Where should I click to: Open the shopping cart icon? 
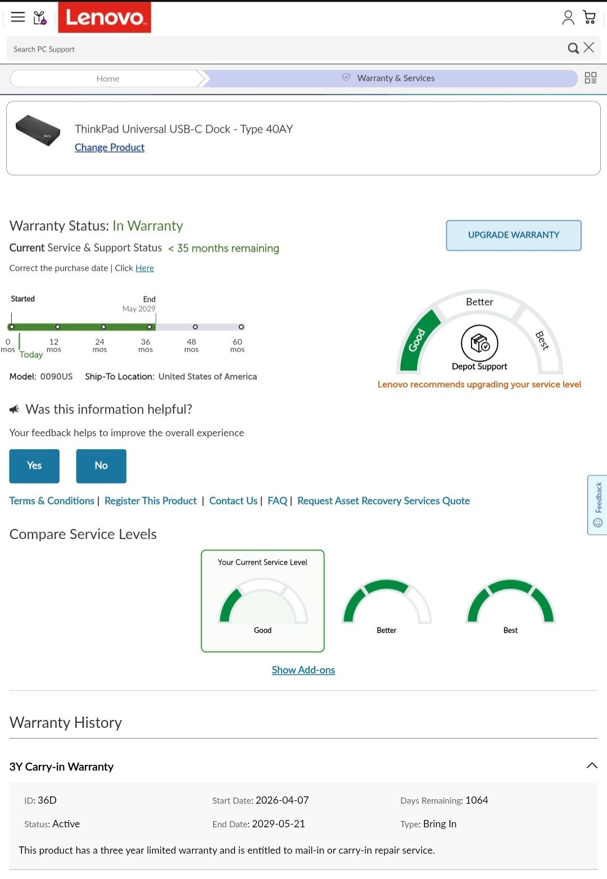589,17
